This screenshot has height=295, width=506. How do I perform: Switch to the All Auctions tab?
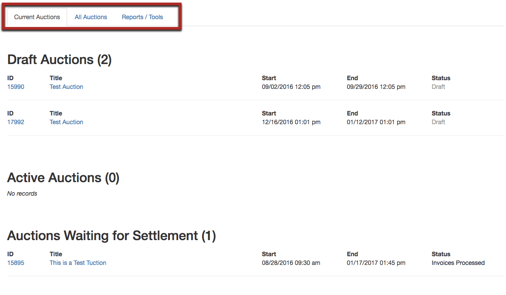coord(91,17)
